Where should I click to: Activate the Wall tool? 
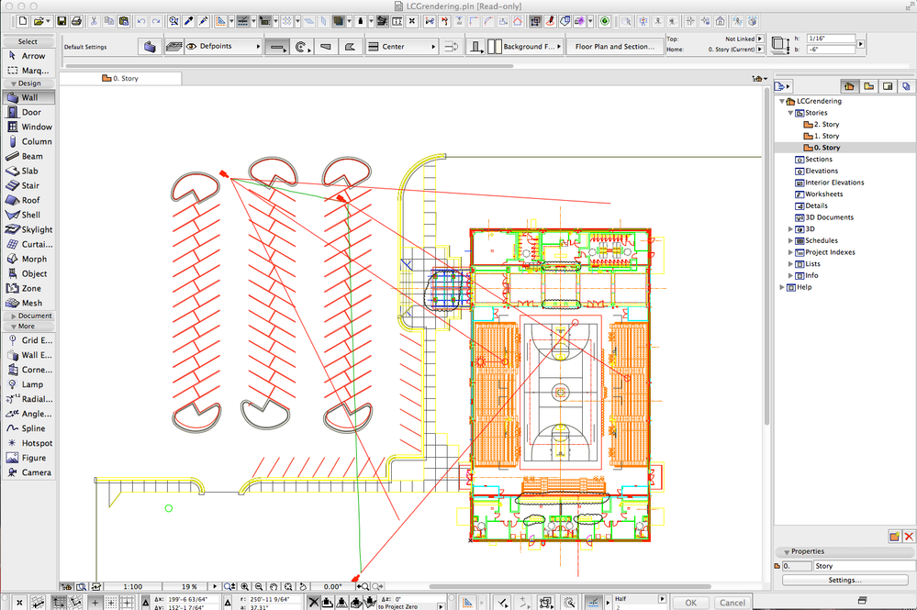pos(29,97)
